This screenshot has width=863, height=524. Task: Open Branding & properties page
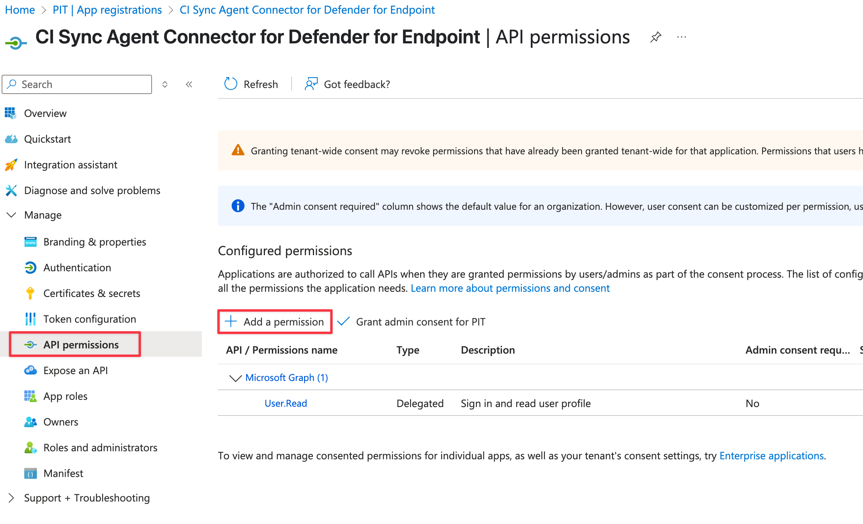coord(95,242)
